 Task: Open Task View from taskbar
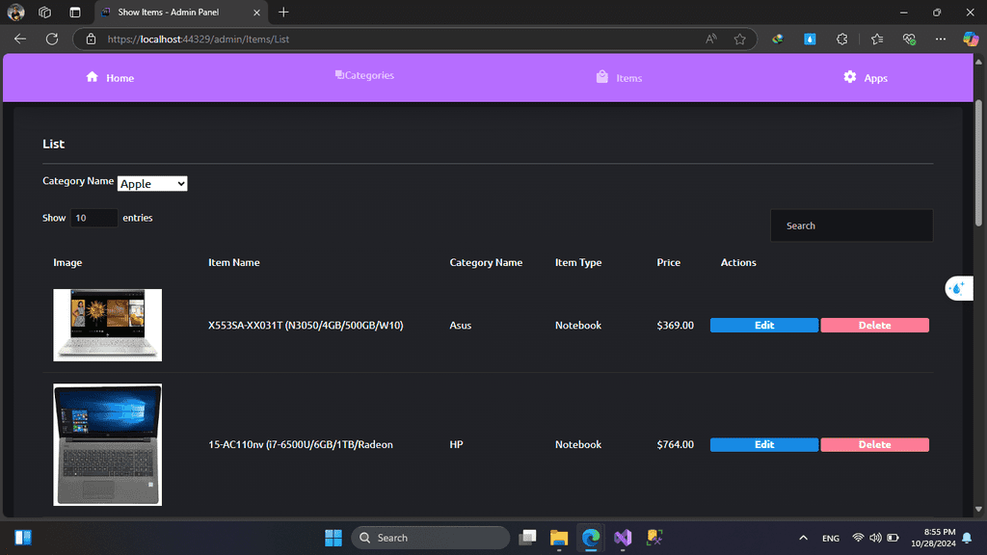pyautogui.click(x=527, y=538)
